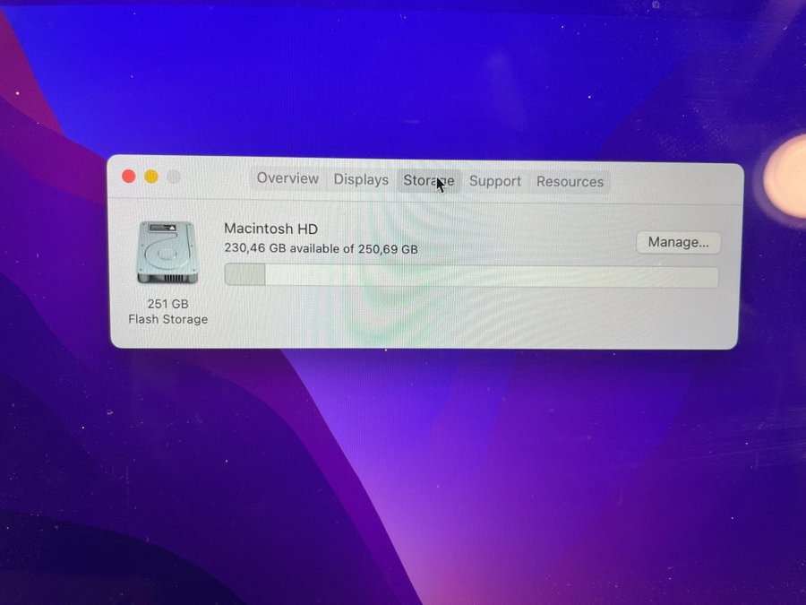The image size is (806, 605).
Task: Click the greyed-out zoom window button
Action: [x=174, y=177]
